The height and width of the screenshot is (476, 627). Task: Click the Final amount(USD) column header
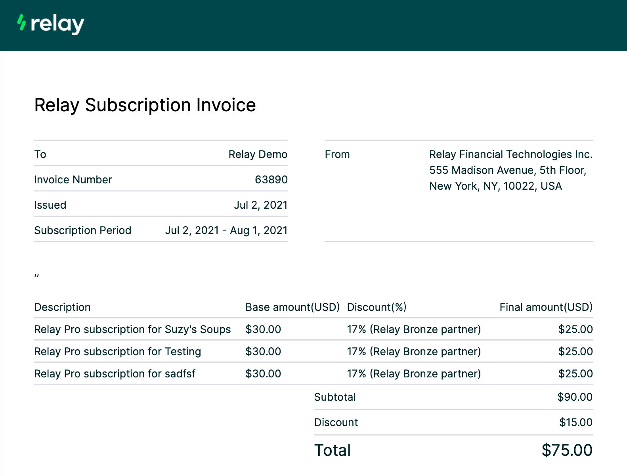[546, 307]
